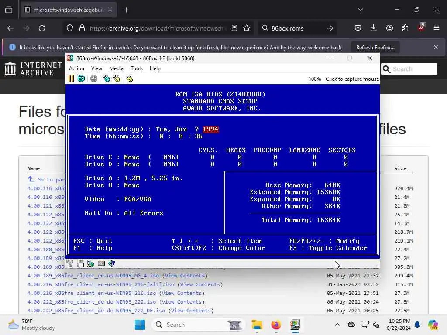Image resolution: width=447 pixels, height=335 pixels.
Task: Open the Help menu in 86Box
Action: click(155, 68)
